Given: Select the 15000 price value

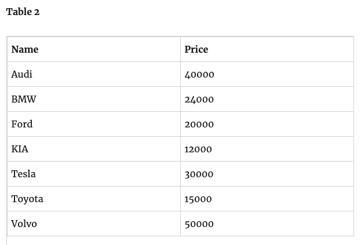Looking at the screenshot, I should click(x=198, y=199).
